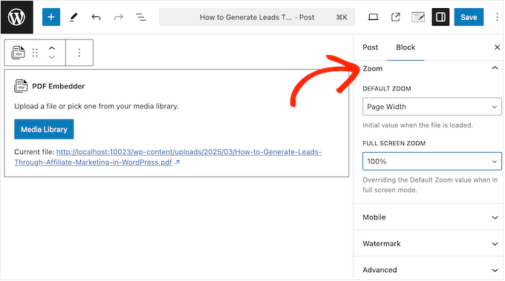
Task: Expand the Mobile panel
Action: 429,217
